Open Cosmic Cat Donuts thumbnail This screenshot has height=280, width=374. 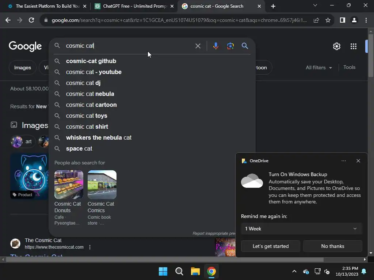point(69,184)
